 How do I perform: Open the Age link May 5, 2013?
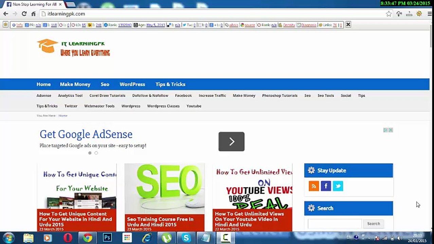pyautogui.click(x=156, y=25)
